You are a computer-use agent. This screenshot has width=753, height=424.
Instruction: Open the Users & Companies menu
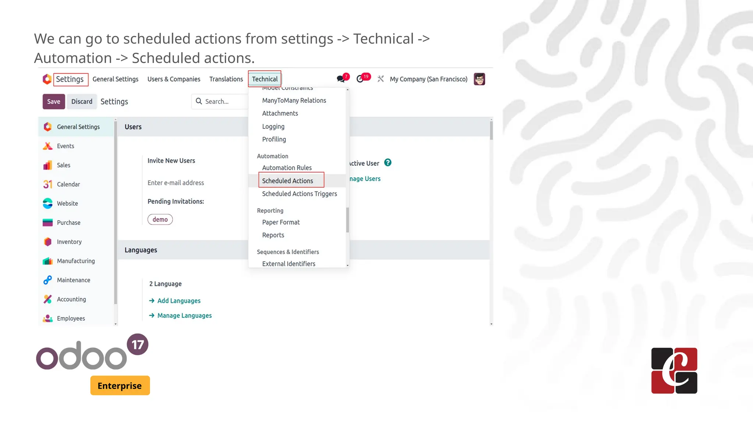(x=174, y=79)
